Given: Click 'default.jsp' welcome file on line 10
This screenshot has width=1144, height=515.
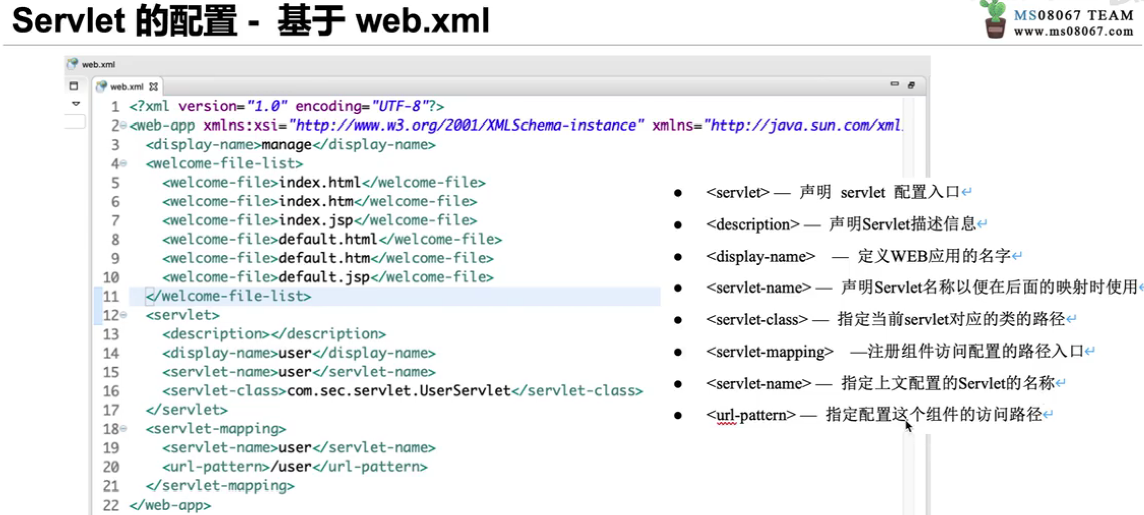Looking at the screenshot, I should tap(324, 277).
